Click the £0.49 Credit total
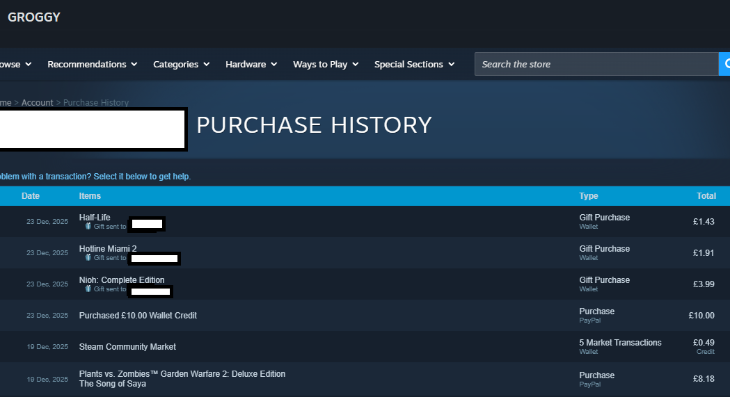Screen dimensions: 730x397 pos(704,347)
